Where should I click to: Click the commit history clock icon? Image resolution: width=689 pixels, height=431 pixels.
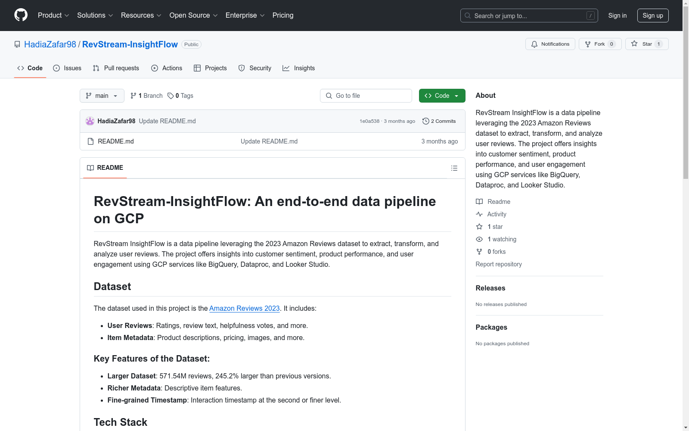pos(426,121)
